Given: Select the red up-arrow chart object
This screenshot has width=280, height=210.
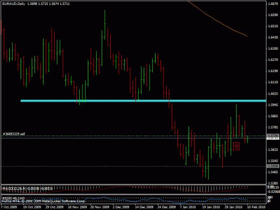Looking at the screenshot, I should 237,146.
